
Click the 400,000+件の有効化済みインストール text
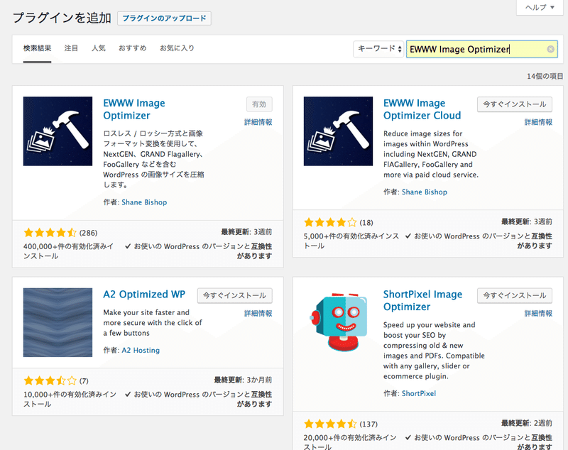[x=68, y=251]
